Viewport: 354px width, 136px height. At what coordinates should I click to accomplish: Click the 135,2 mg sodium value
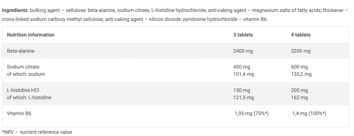[x=301, y=74]
